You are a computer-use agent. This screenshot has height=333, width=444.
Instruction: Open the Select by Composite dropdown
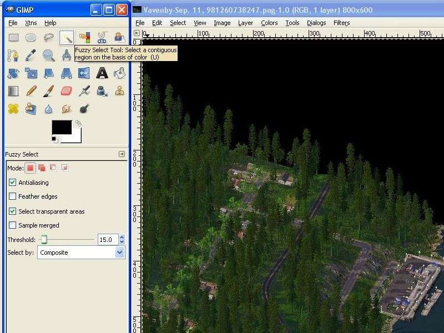[81, 253]
